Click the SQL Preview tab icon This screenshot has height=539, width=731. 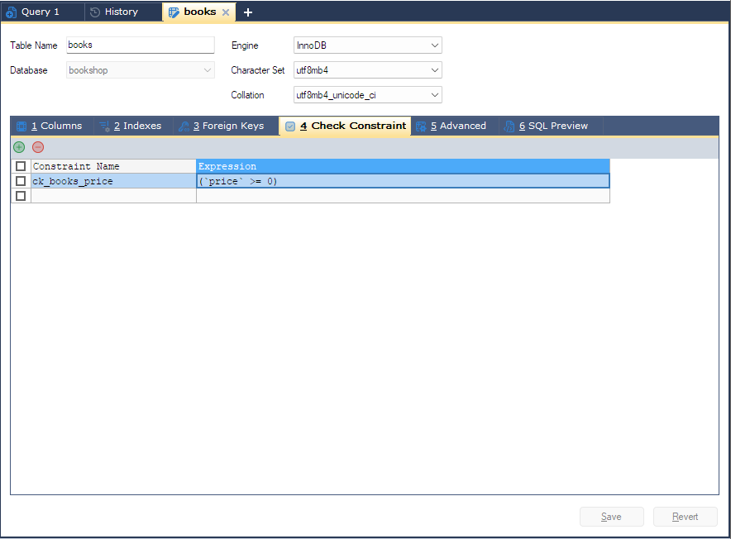coord(509,126)
